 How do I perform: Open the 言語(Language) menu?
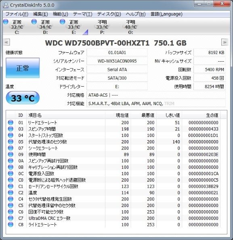coord(166,14)
